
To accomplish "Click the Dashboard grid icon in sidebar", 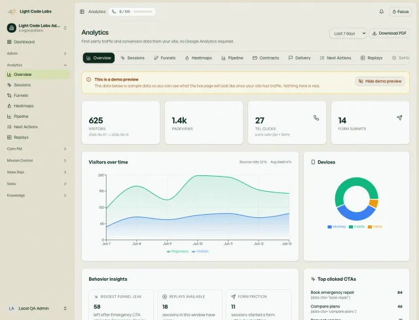I will pos(9,42).
